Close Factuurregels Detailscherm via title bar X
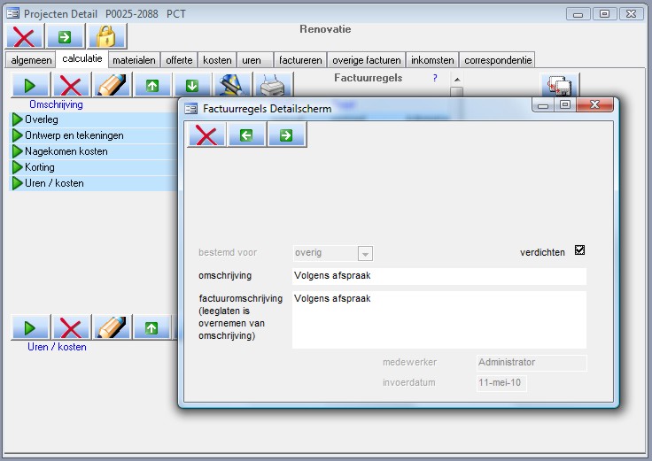This screenshot has height=461, width=652. coord(594,105)
